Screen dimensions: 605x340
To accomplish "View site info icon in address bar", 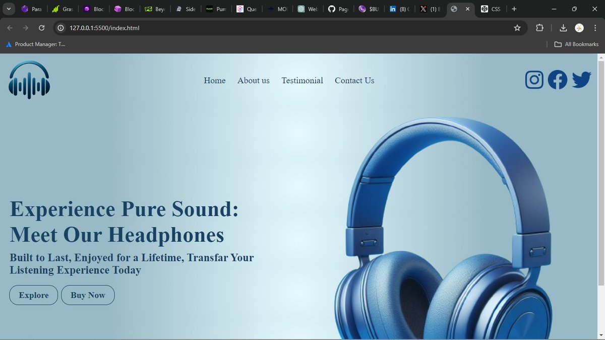I will click(59, 28).
